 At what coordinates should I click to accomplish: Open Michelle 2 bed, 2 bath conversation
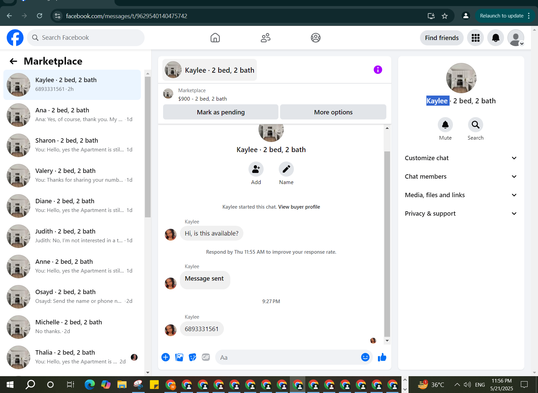(72, 327)
